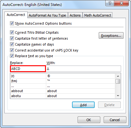This screenshot has height=128, width=131.
Task: Uncheck Capitalize first letter of sentences
Action: click(x=12, y=38)
